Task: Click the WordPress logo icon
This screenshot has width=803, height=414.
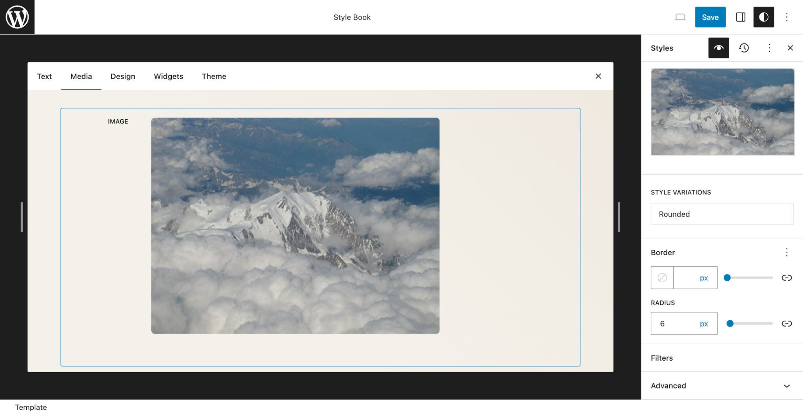Action: point(17,17)
